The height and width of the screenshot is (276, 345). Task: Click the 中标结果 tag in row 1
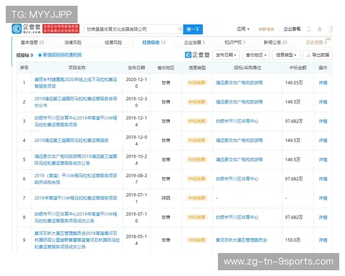pyautogui.click(x=197, y=83)
